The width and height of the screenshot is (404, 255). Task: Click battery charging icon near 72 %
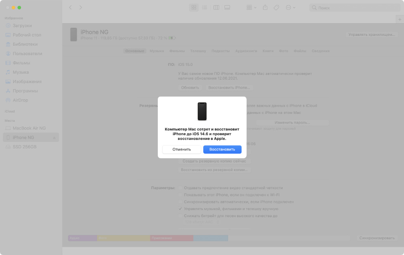[172, 38]
